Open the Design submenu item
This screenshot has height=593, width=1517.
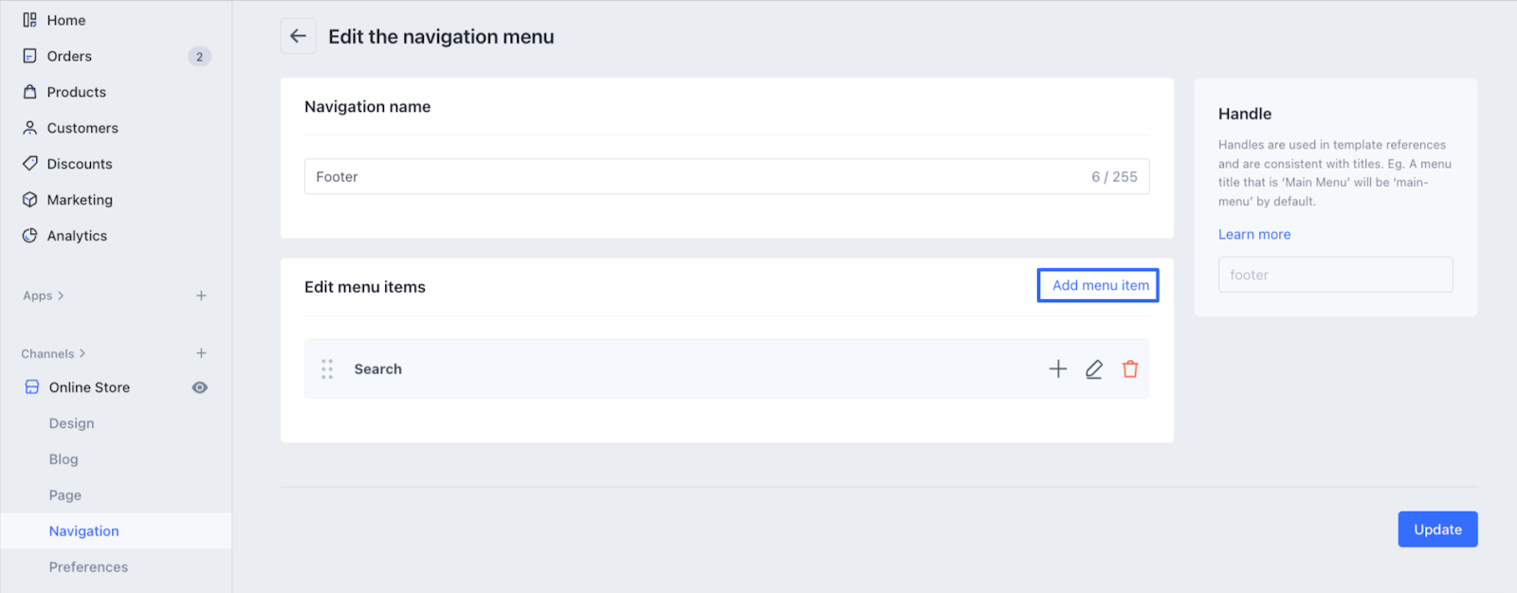tap(72, 423)
